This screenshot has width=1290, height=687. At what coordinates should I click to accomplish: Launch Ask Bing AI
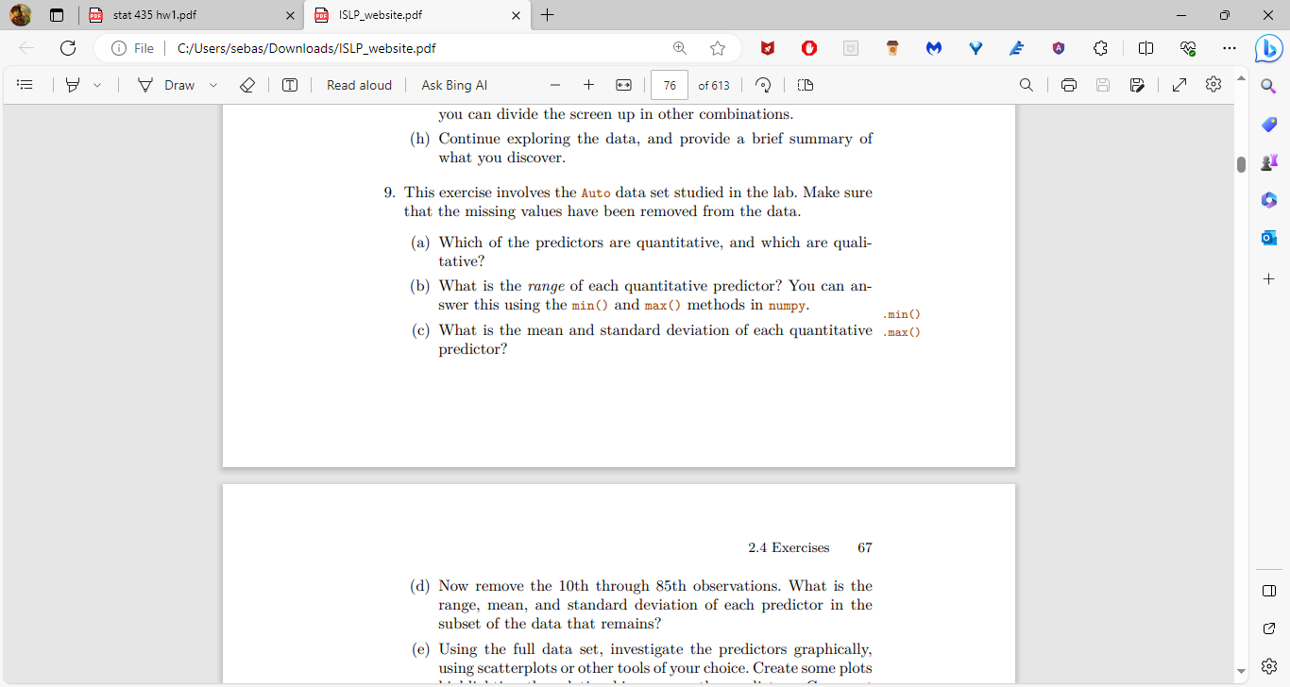click(x=453, y=85)
